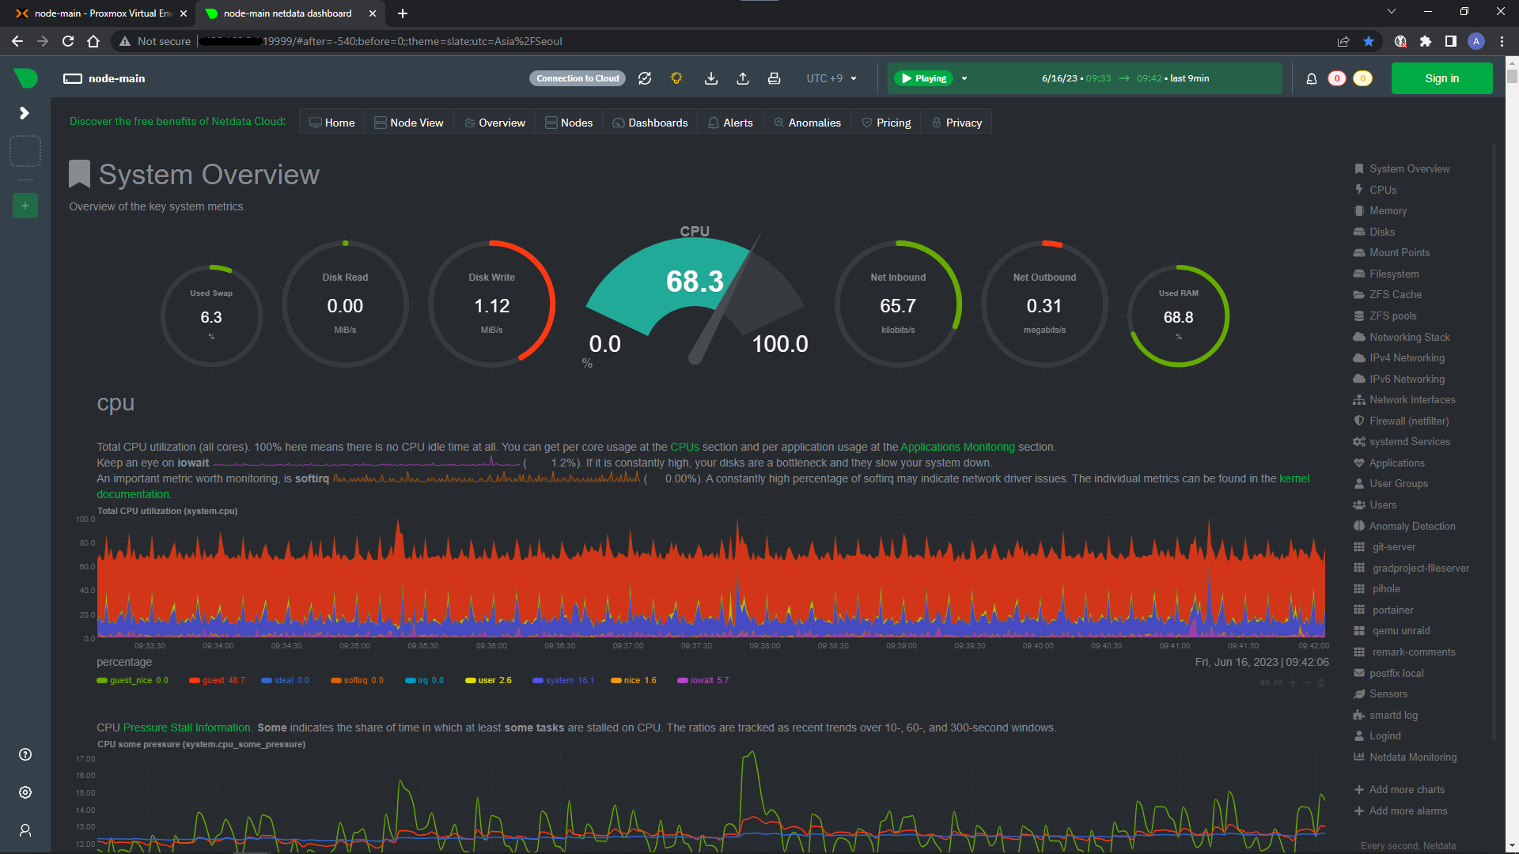1519x854 pixels.
Task: Click the CPUs section link in description
Action: [x=684, y=447]
